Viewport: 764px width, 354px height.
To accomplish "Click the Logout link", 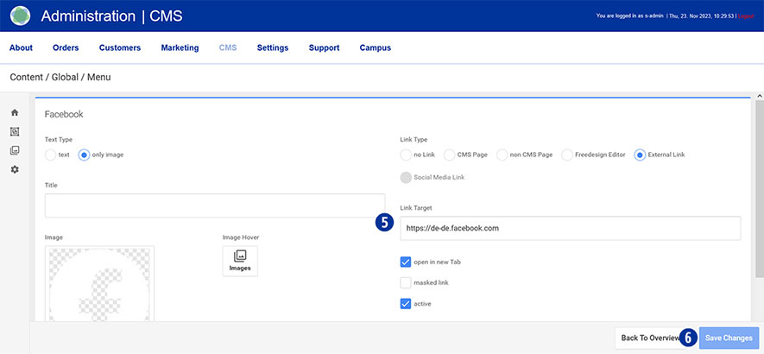I will (748, 16).
